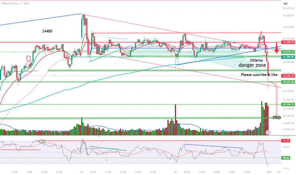
Task: Click the Nifty 50 Index chart title
Action: coord(15,3)
